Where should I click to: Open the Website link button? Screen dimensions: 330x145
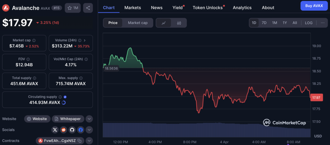[x=37, y=119]
